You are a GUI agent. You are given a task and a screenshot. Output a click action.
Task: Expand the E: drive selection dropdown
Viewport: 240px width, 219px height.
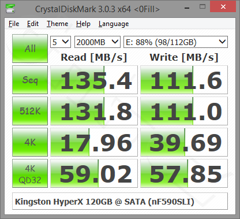tap(175, 42)
